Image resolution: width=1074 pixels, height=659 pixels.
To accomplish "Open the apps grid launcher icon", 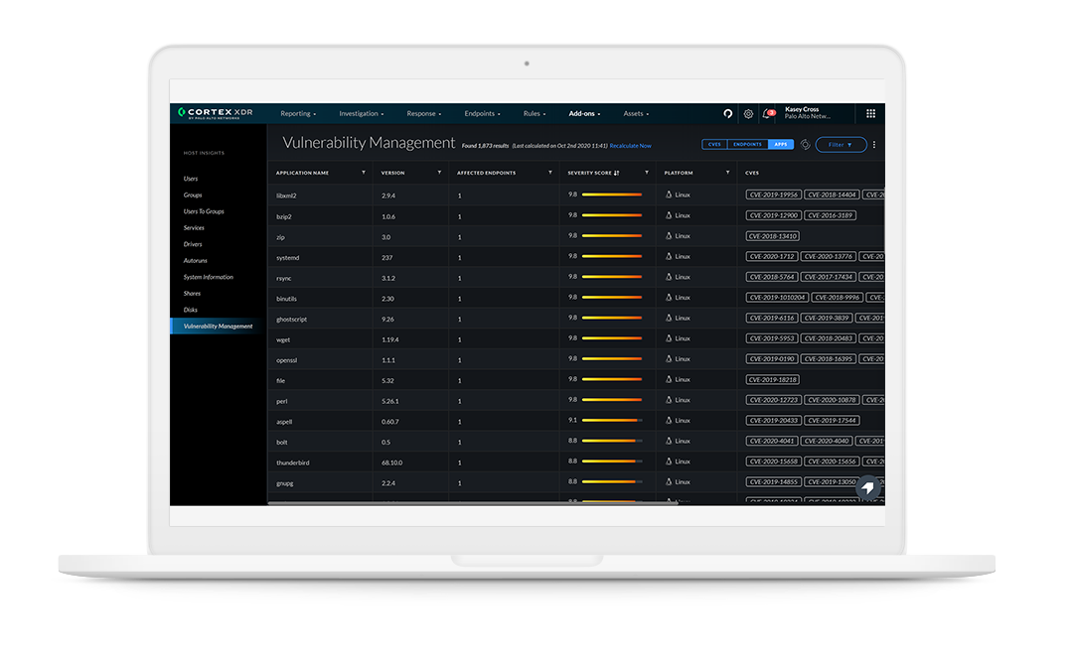I will 870,113.
